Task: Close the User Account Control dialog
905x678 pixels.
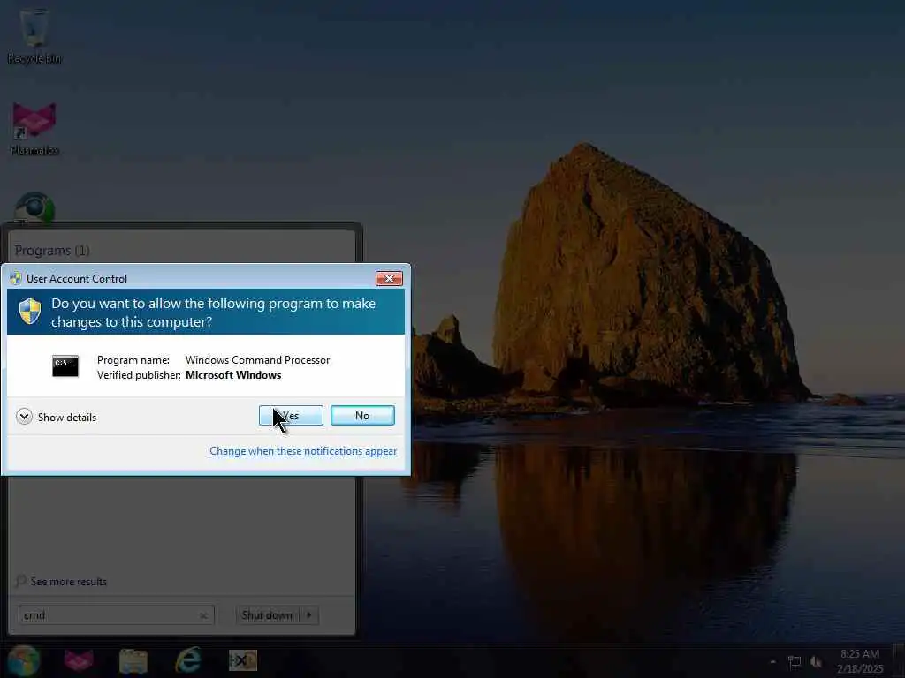Action: 389,278
